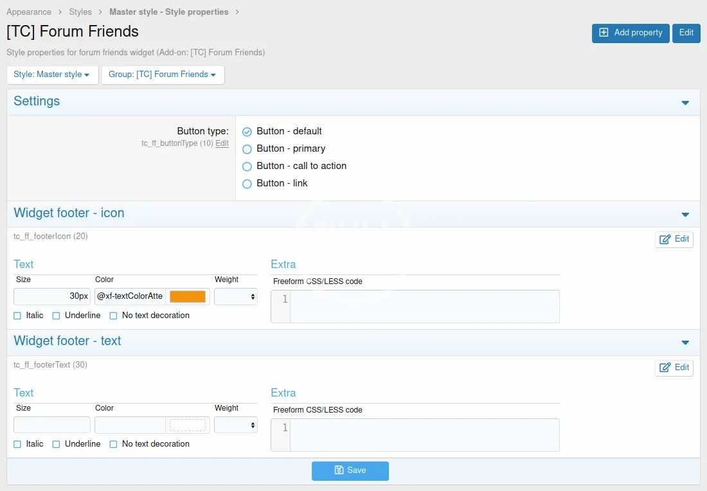Enable Italic for footer icon text

17,316
